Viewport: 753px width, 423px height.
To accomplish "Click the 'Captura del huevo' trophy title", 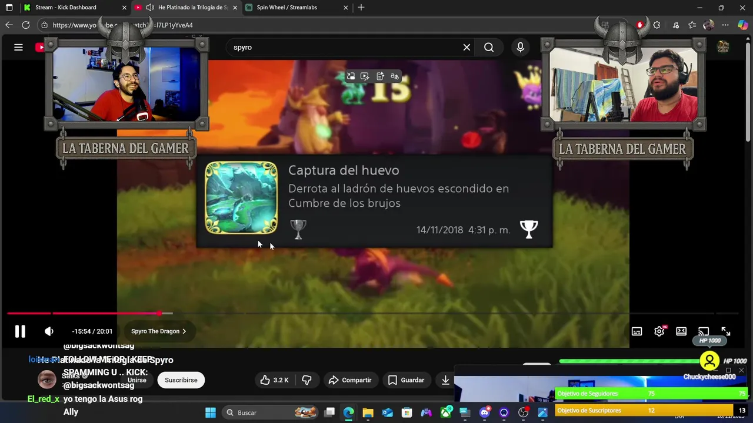I will tap(344, 170).
